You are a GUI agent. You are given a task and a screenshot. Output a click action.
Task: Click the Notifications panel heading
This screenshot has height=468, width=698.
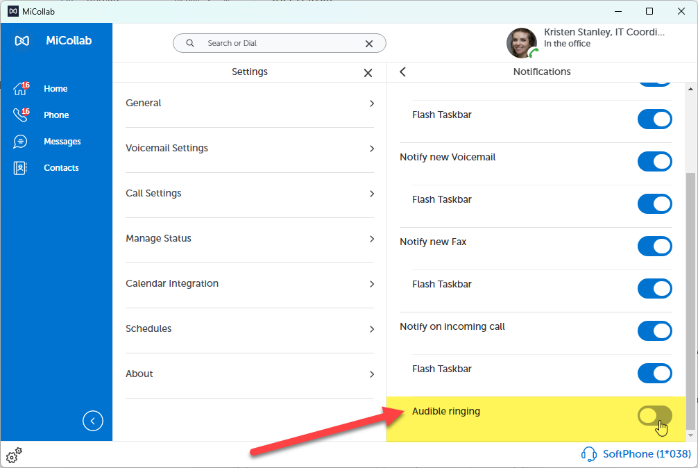(x=542, y=72)
